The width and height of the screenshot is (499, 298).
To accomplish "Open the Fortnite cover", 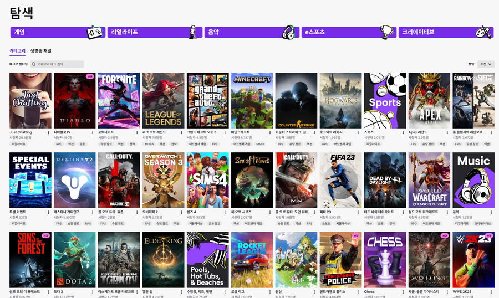I will [x=119, y=100].
